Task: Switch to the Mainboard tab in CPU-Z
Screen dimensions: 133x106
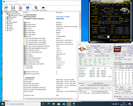Action: pyautogui.click(x=102, y=5)
